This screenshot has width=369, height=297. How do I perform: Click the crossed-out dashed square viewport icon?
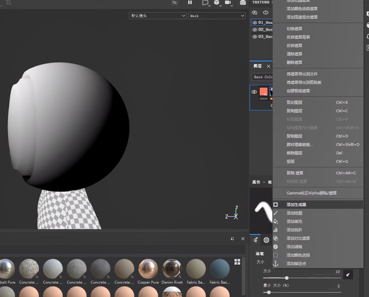pos(174,3)
